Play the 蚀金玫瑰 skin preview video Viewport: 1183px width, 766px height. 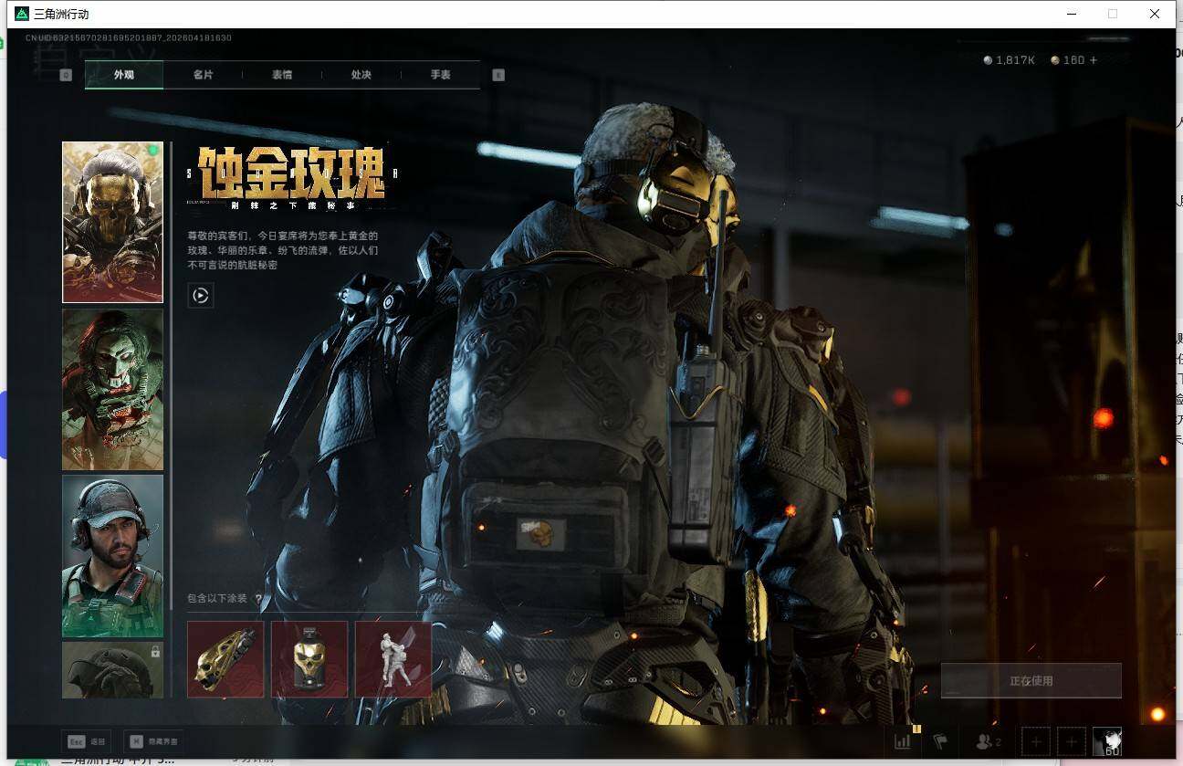201,295
